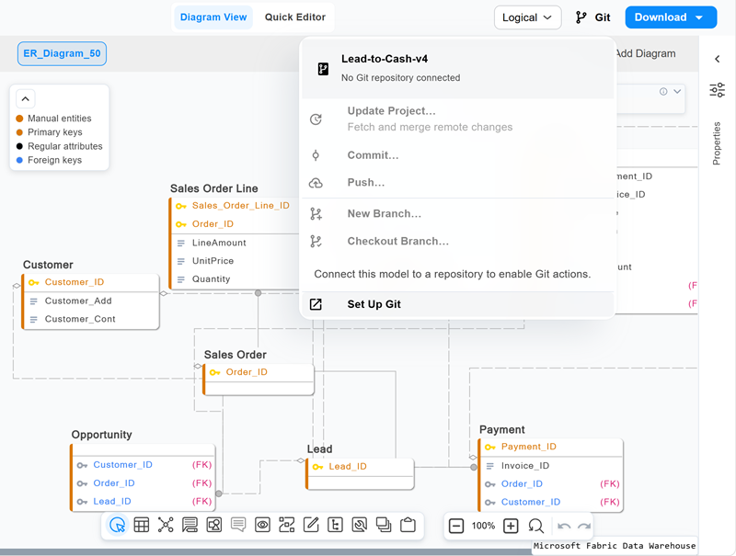Click the magnifier zoom reset icon
The width and height of the screenshot is (736, 556).
[x=535, y=526]
